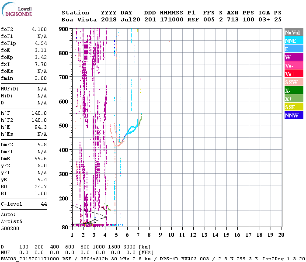Select the Vo- pink legend swatch
Viewport: 306px width, 262px height.
click(294, 65)
